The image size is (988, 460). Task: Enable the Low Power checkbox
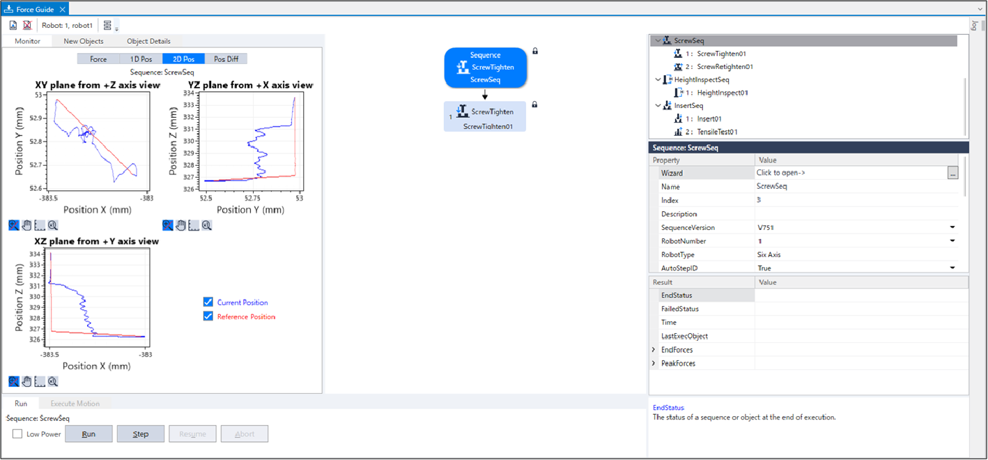[x=17, y=434]
